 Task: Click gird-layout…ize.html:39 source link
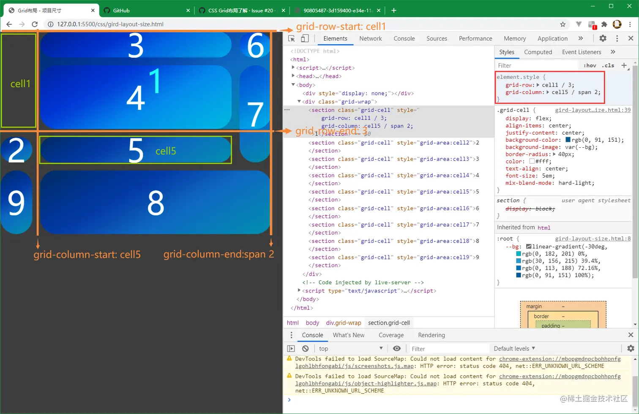click(593, 110)
